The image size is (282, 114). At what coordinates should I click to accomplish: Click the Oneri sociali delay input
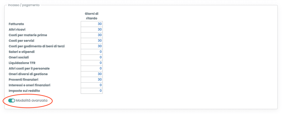coord(91,57)
